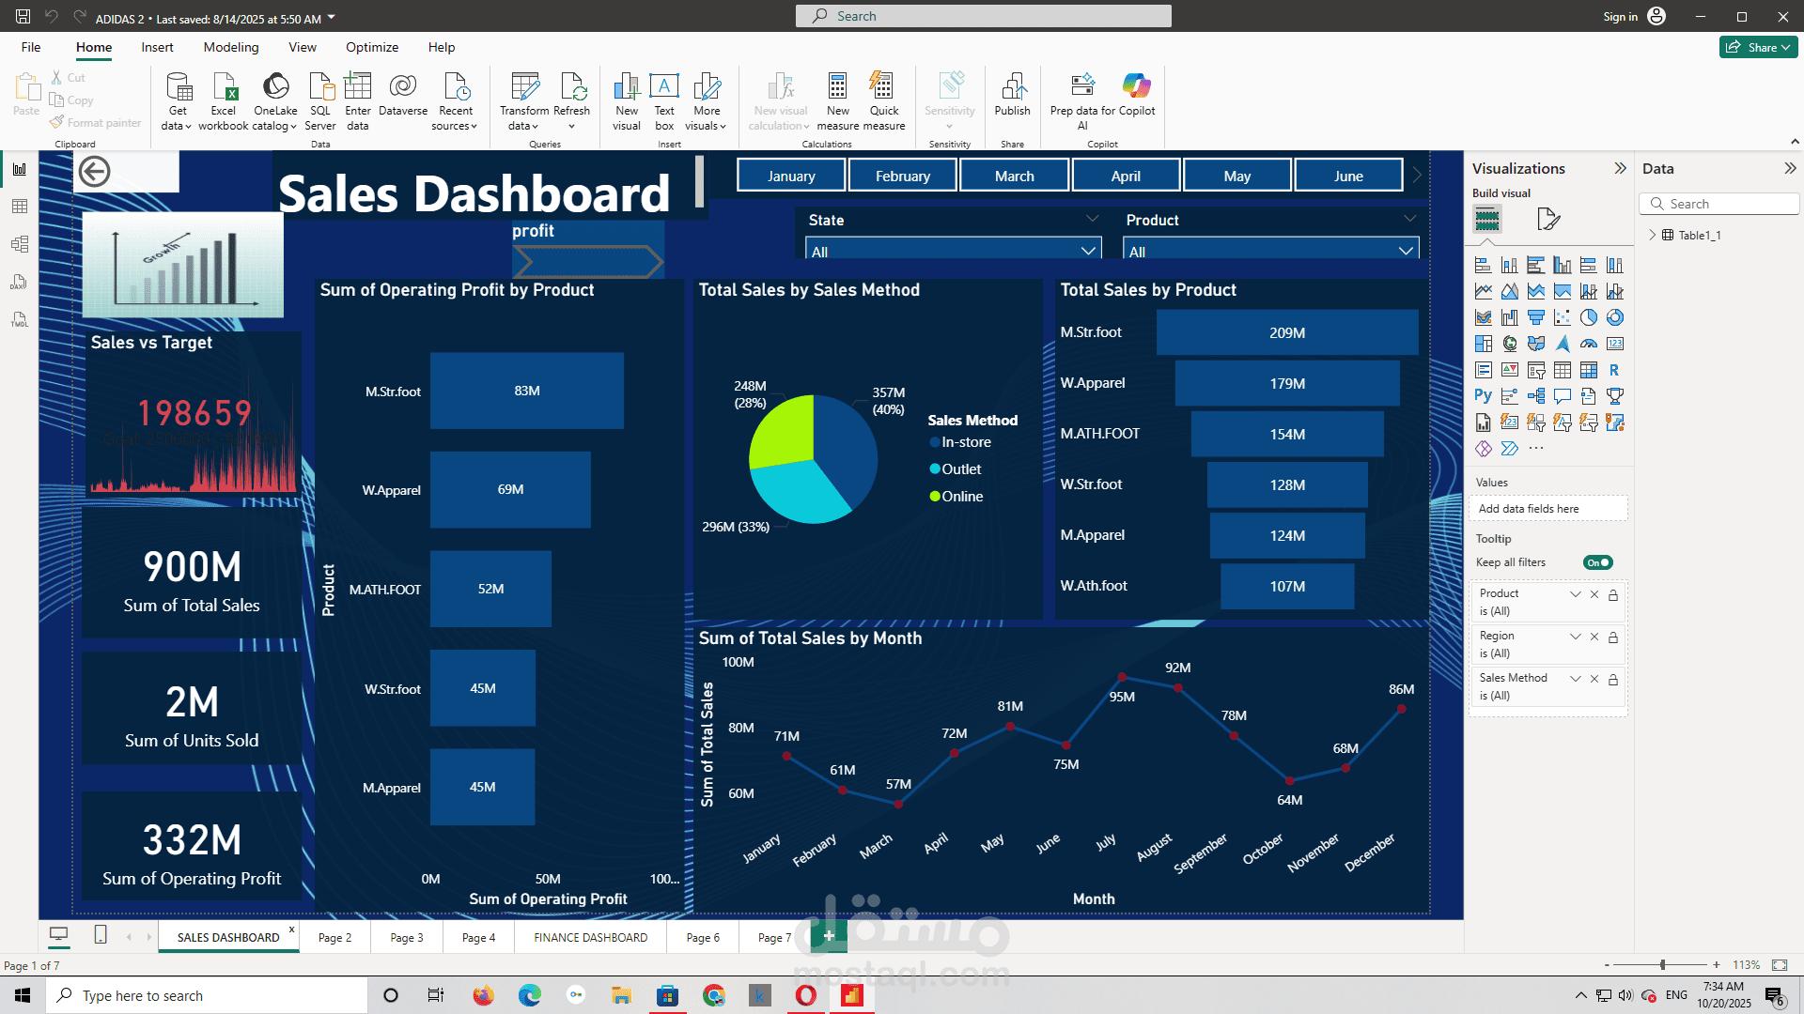The image size is (1804, 1014).
Task: Add a new report page
Action: coord(829,937)
